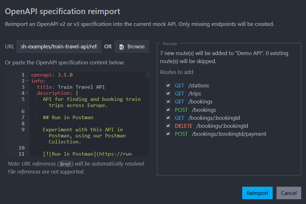The width and height of the screenshot is (306, 204).
Task: Collapse the info block fold arrow
Action: click(x=27, y=81)
